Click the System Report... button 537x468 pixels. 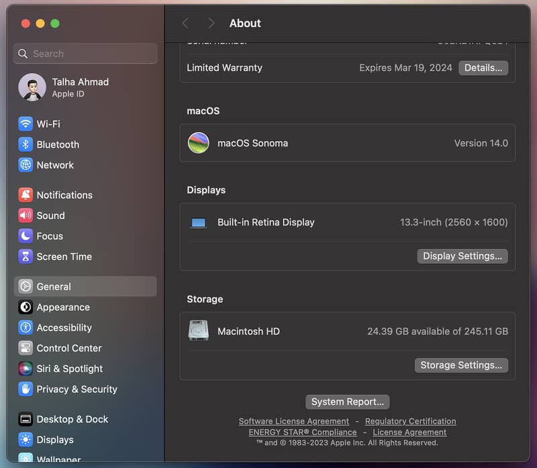tap(347, 402)
